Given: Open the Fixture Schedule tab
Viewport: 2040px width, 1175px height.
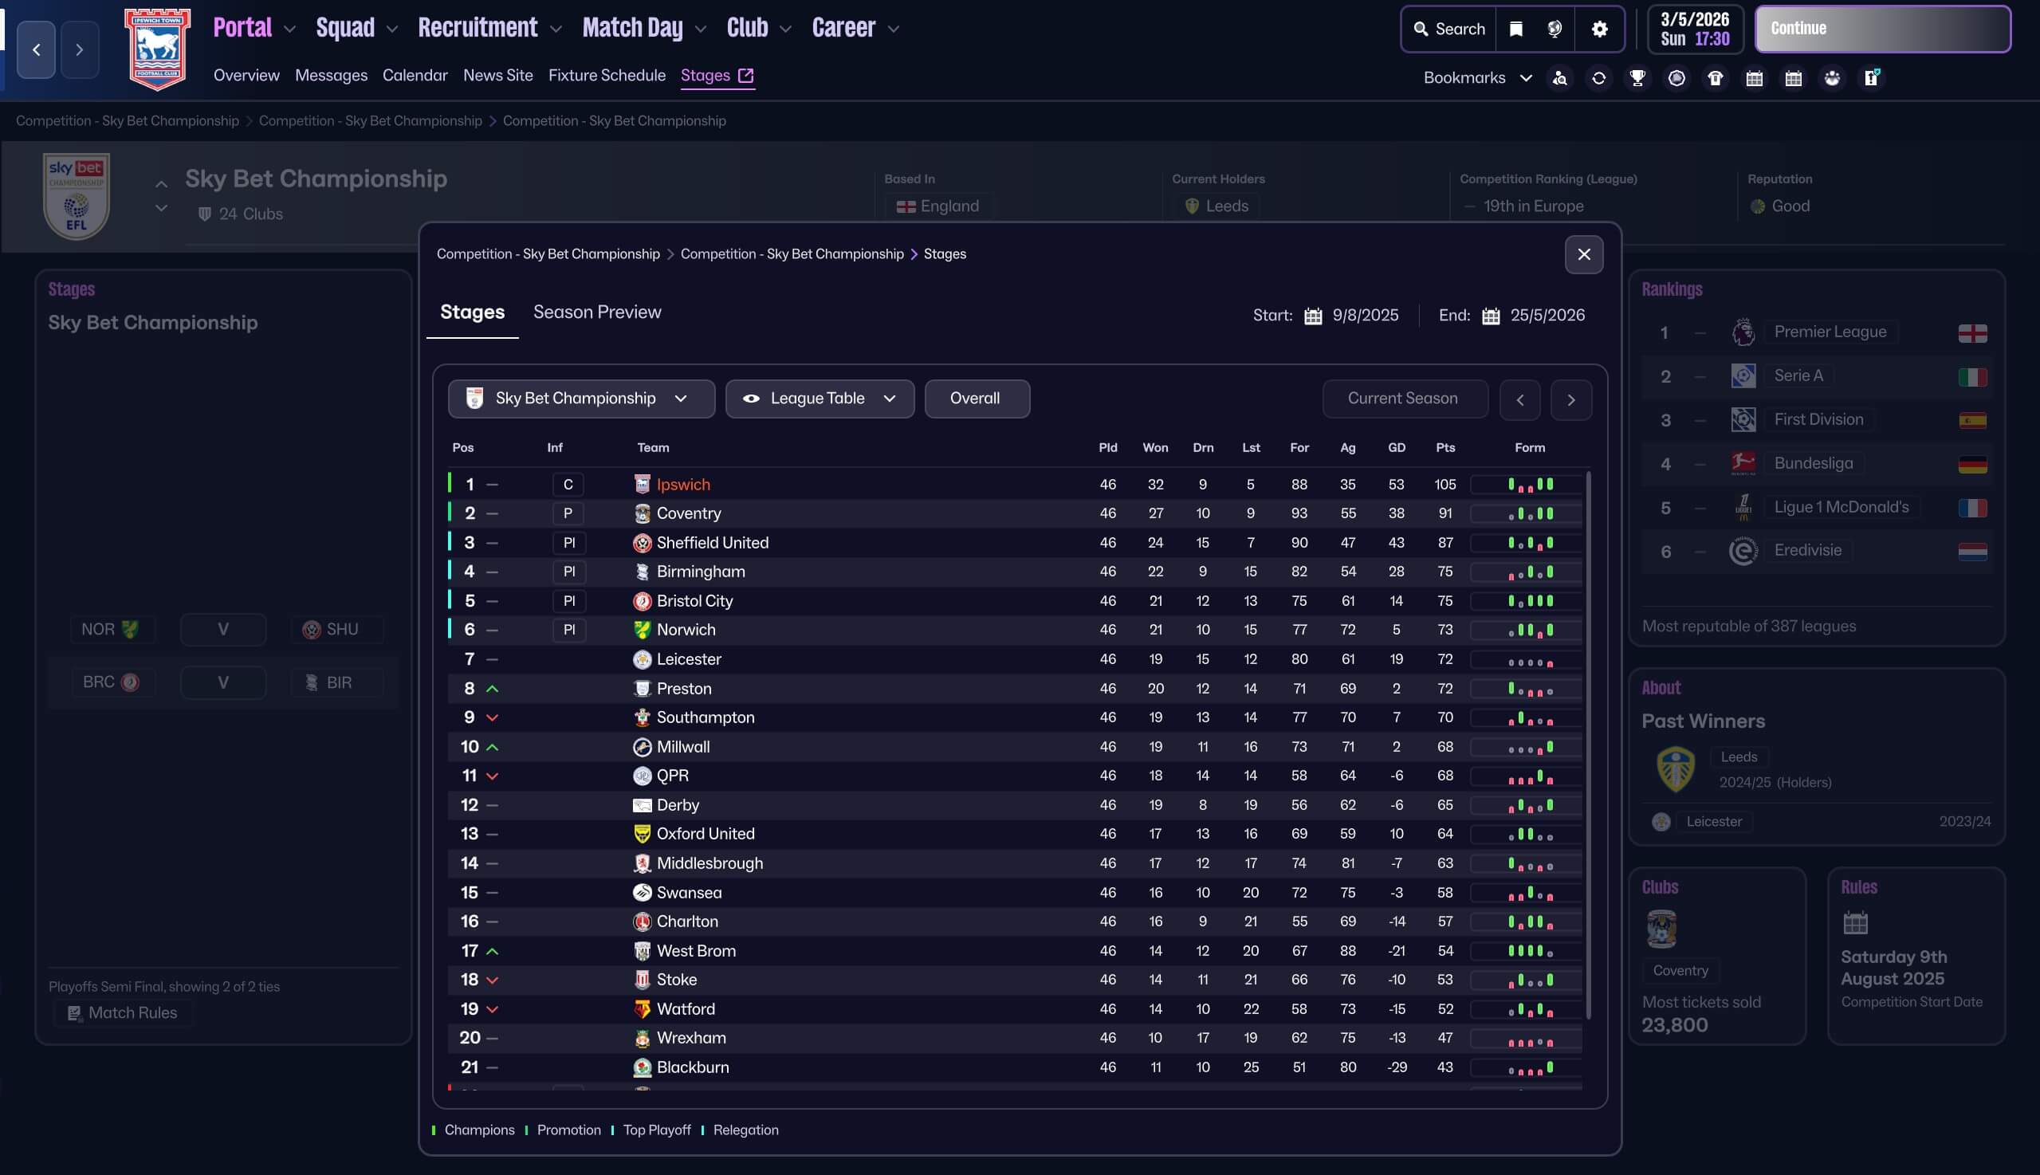Looking at the screenshot, I should tap(606, 75).
